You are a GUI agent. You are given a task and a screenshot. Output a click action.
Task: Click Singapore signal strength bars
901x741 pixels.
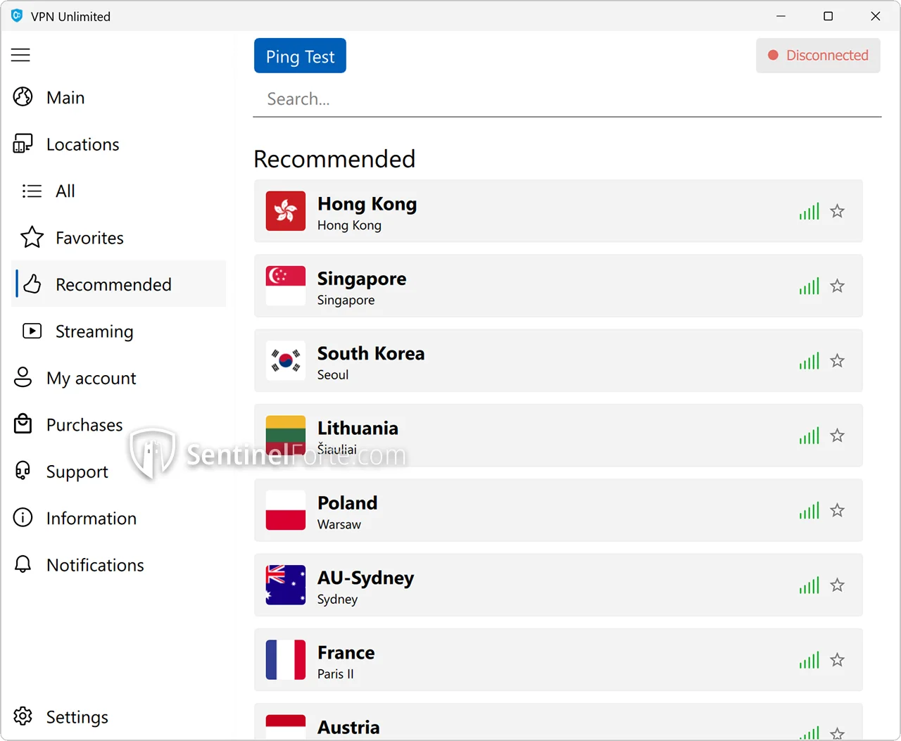pyautogui.click(x=809, y=286)
